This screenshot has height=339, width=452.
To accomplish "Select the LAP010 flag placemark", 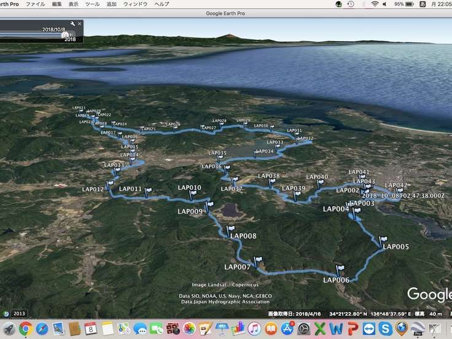I will [193, 193].
